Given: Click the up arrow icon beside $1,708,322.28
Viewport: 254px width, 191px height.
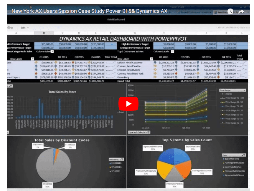Looking at the screenshot, I should click(x=155, y=62).
